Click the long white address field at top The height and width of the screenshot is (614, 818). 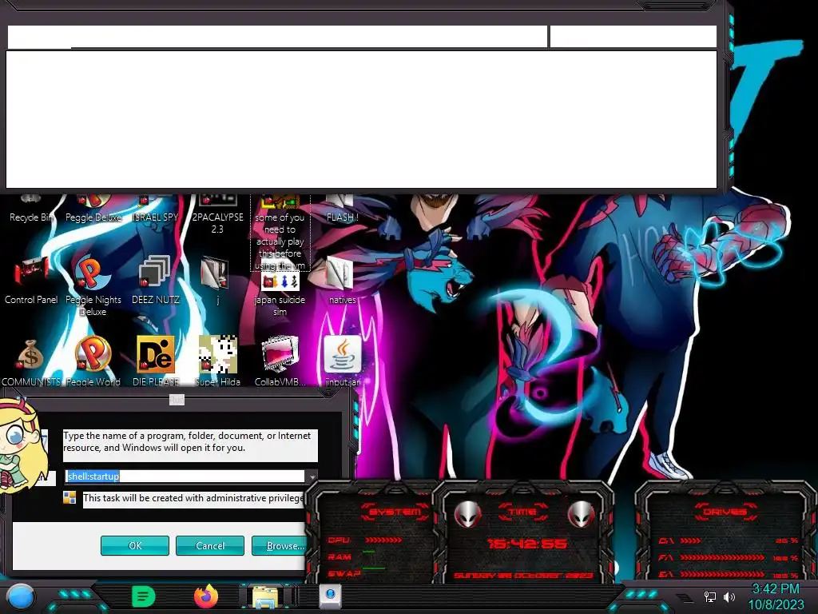277,37
